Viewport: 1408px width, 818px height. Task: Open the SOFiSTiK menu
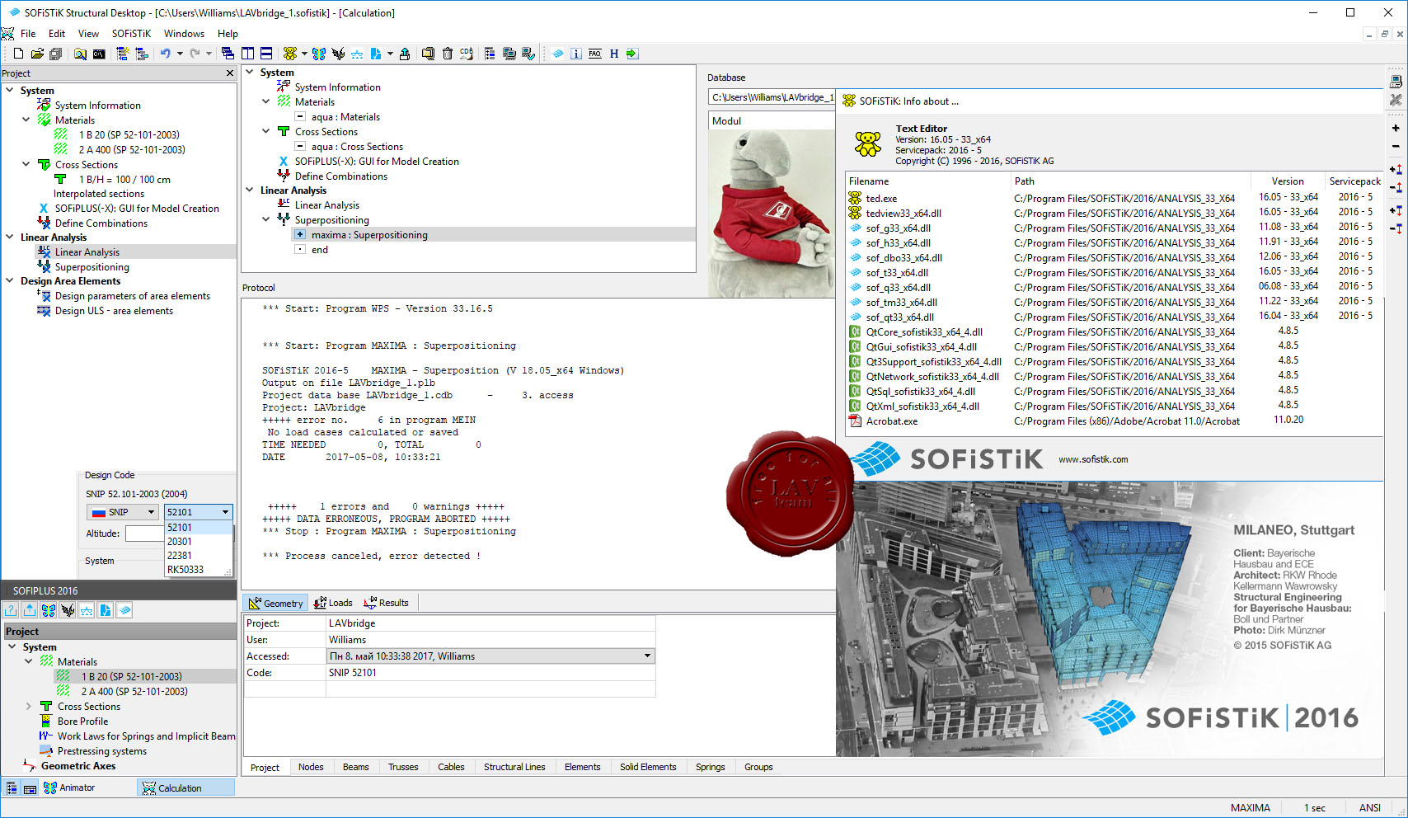click(131, 34)
